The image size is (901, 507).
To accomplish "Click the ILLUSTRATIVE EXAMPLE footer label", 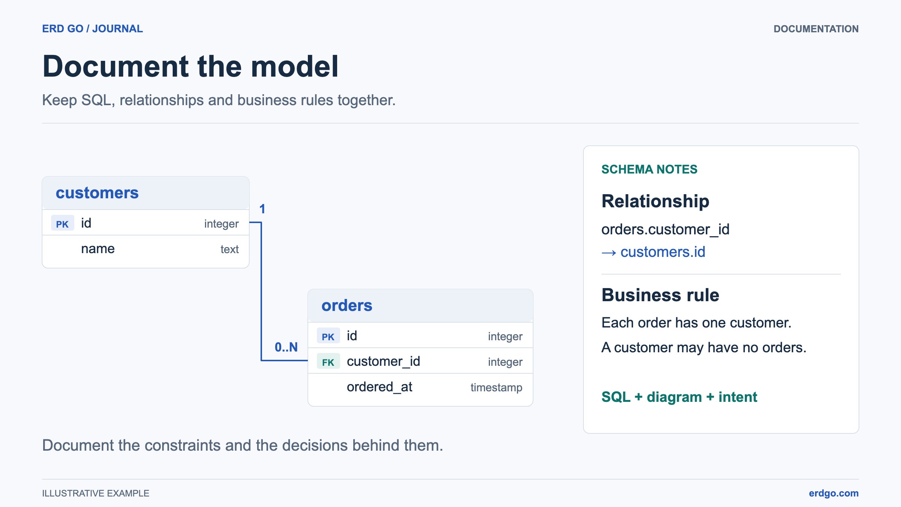I will (96, 493).
